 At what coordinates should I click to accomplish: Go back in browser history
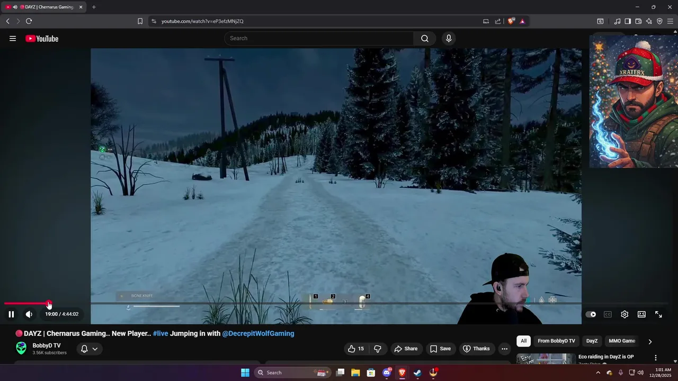[x=7, y=21]
